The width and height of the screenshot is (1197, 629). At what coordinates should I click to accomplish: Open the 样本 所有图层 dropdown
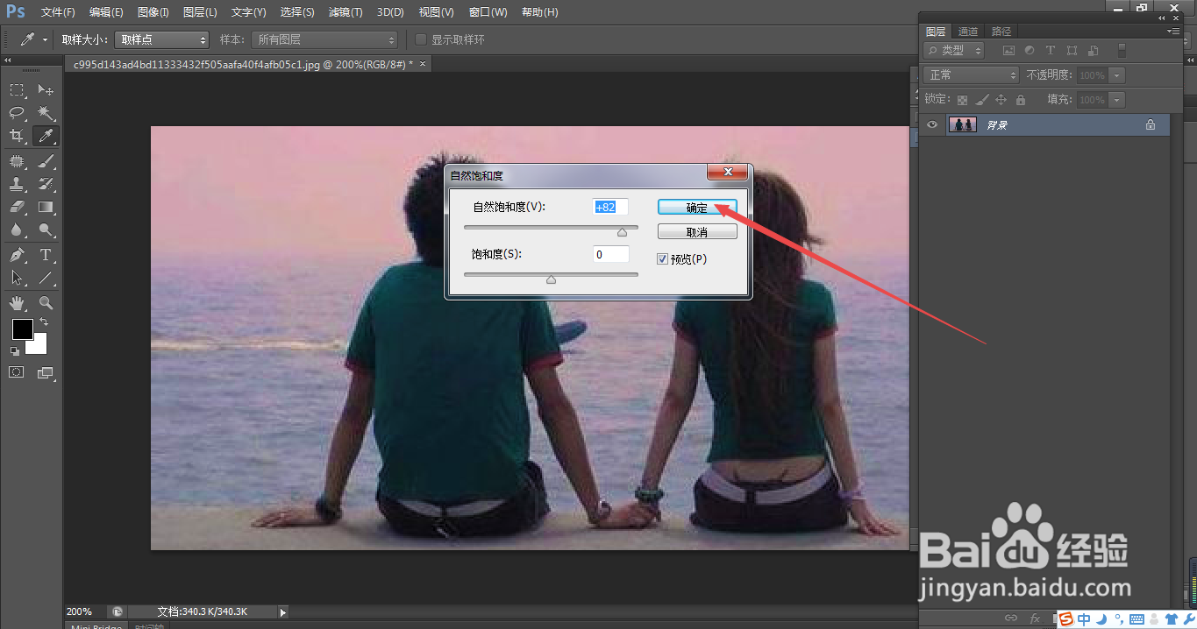point(324,39)
